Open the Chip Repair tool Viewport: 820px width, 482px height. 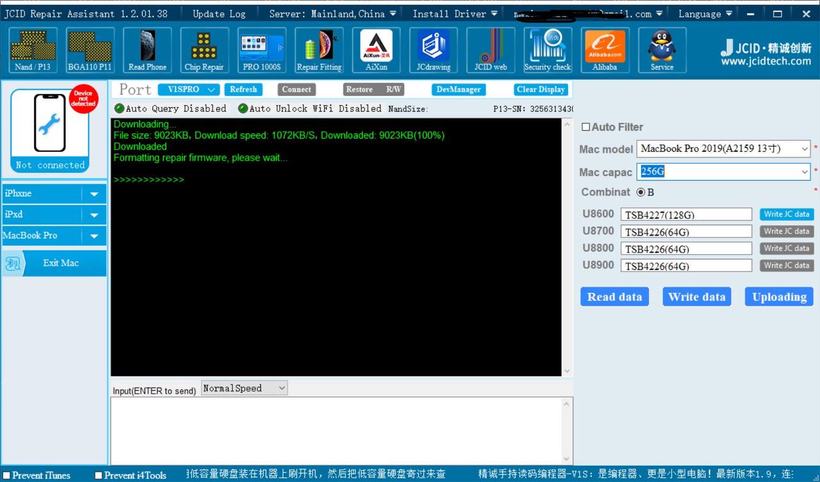coord(204,50)
